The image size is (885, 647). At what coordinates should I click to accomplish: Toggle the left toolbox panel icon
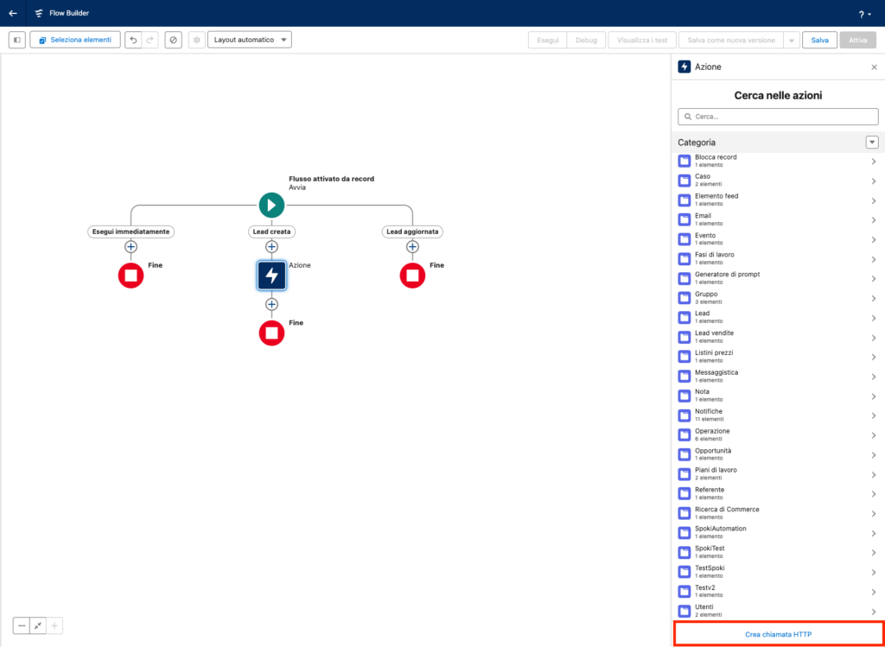coord(17,40)
